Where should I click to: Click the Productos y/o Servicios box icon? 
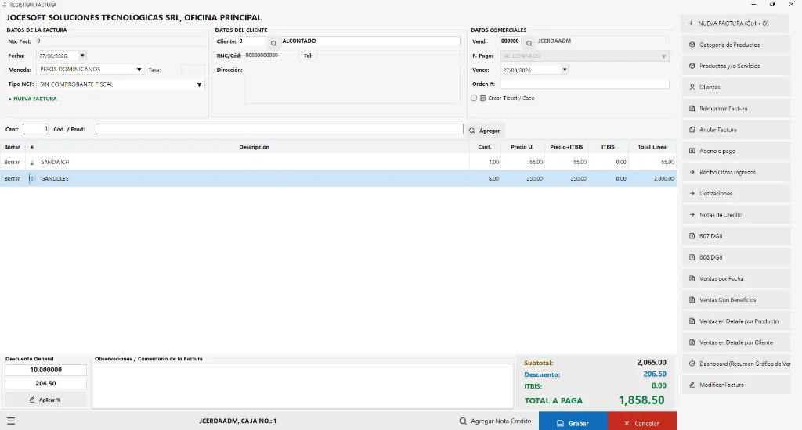[692, 66]
